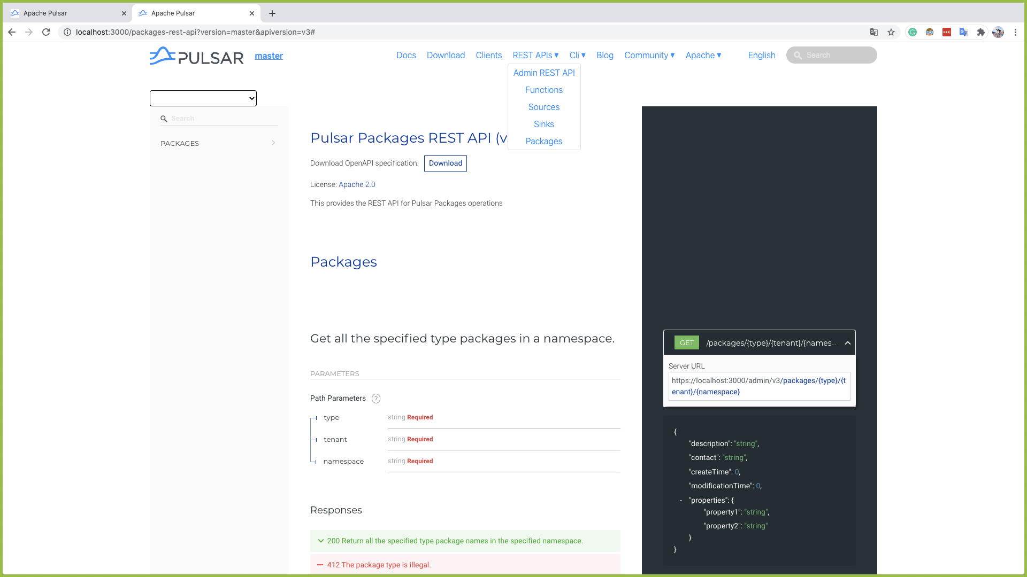Click the Download OpenAPI specification button
Viewport: 1027px width, 577px height.
tap(445, 163)
